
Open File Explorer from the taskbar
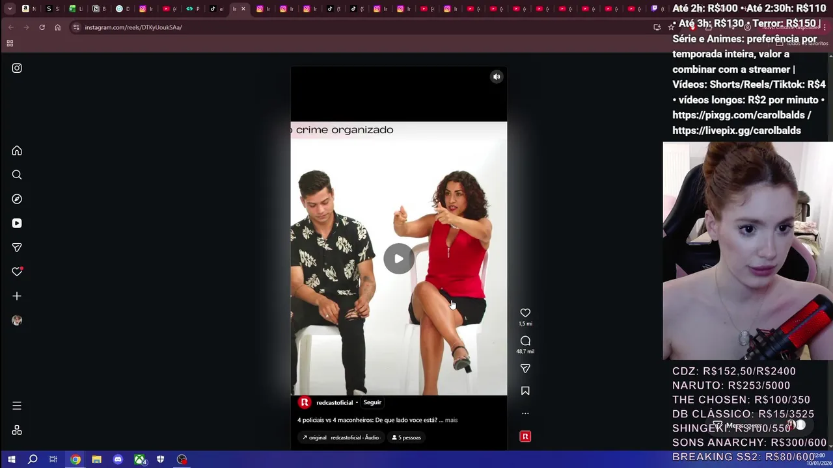(96, 460)
